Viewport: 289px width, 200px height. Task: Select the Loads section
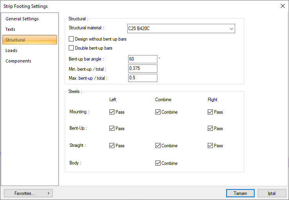click(x=11, y=50)
